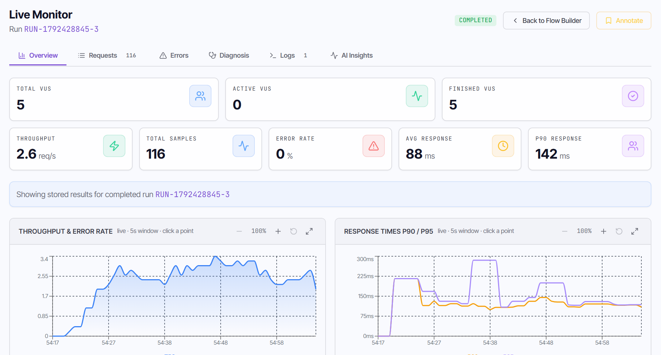The image size is (661, 355).
Task: Click the run ID RUN-1792428845-3 in header
Action: (x=61, y=29)
